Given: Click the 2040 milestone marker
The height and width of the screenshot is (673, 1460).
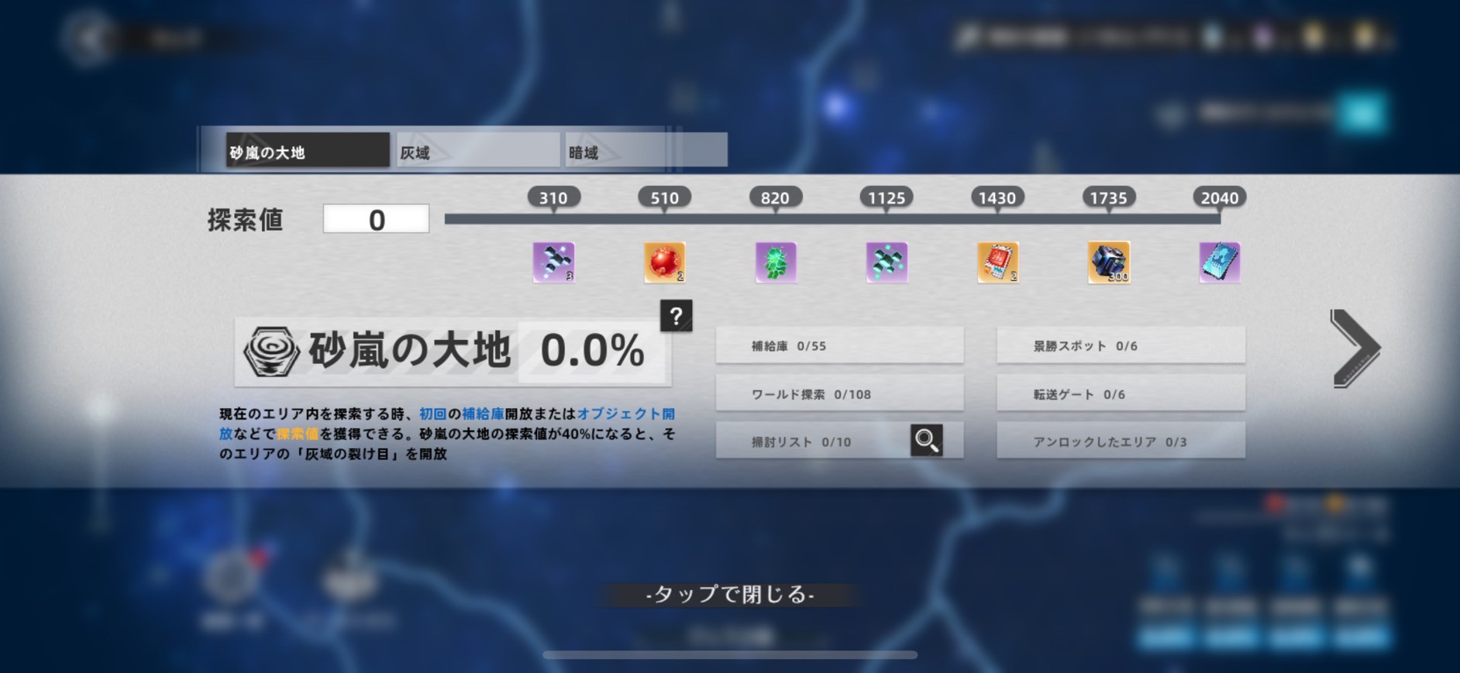Looking at the screenshot, I should (1220, 197).
